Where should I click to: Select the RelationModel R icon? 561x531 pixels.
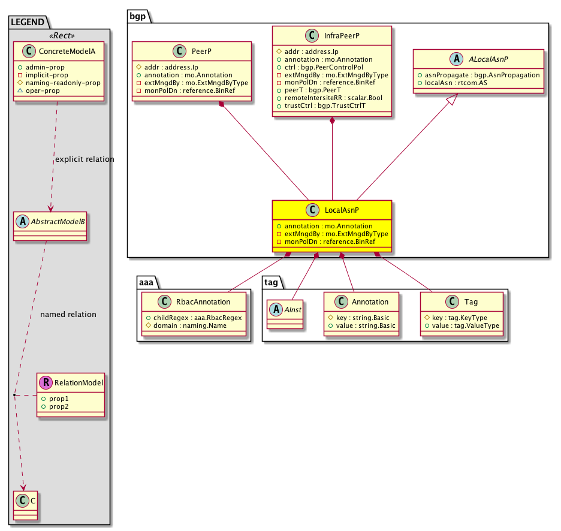point(46,382)
